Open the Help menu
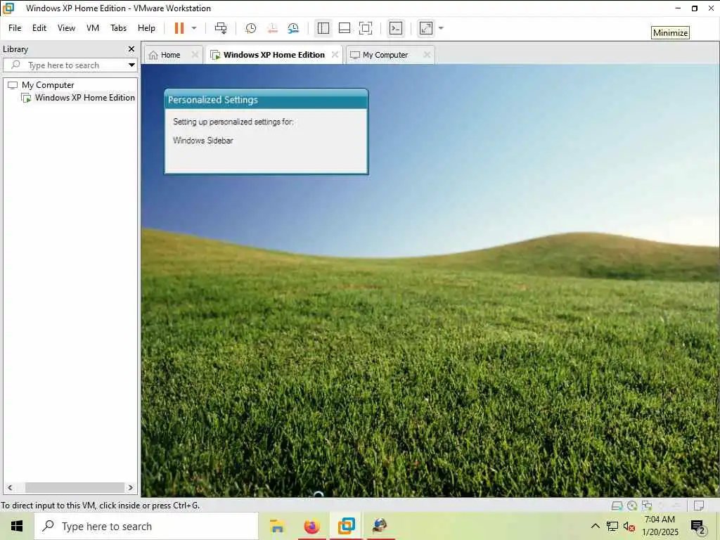This screenshot has width=720, height=540. pyautogui.click(x=146, y=28)
